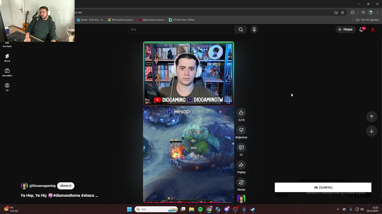This screenshot has height=214, width=382.
Task: Open the comments on the Short
Action: [x=241, y=147]
